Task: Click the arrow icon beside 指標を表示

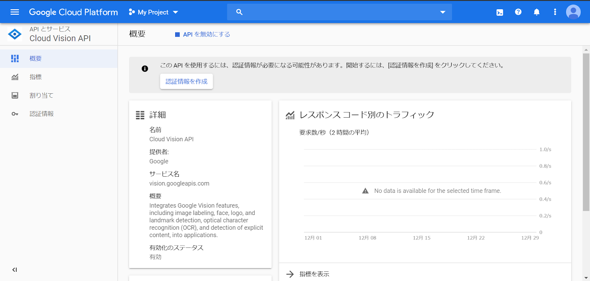Action: [290, 274]
